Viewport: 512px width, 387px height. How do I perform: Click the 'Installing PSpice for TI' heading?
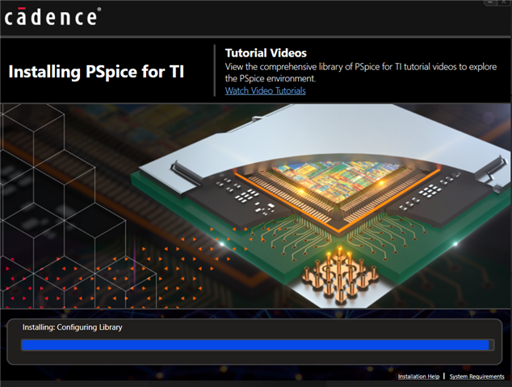(96, 72)
